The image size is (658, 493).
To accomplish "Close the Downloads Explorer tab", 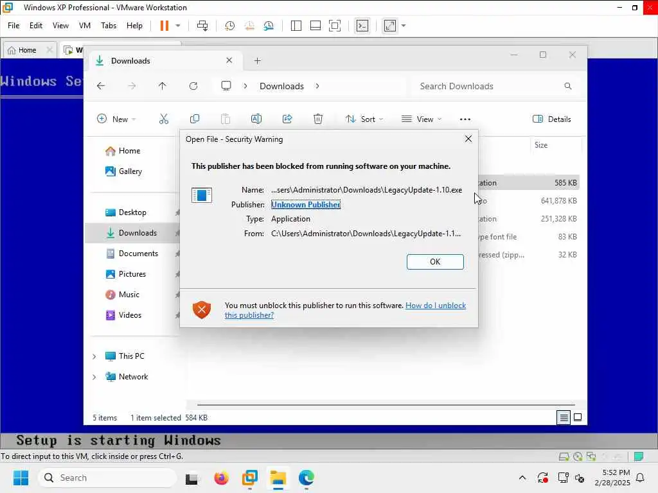I will click(x=229, y=60).
